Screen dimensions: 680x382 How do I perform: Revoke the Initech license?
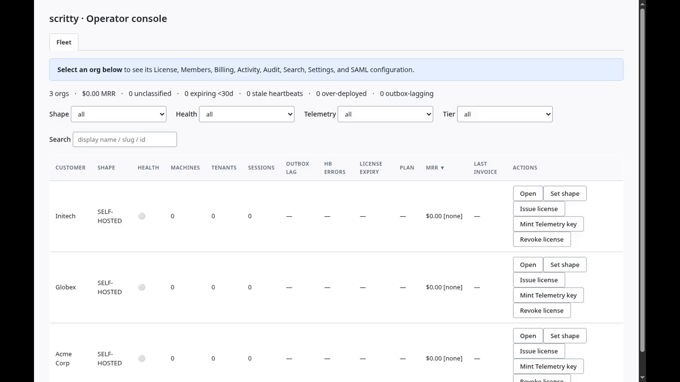[542, 239]
